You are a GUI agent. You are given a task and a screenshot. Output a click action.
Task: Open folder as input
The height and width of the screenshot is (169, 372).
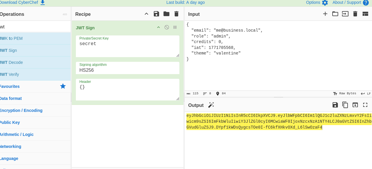point(335,14)
